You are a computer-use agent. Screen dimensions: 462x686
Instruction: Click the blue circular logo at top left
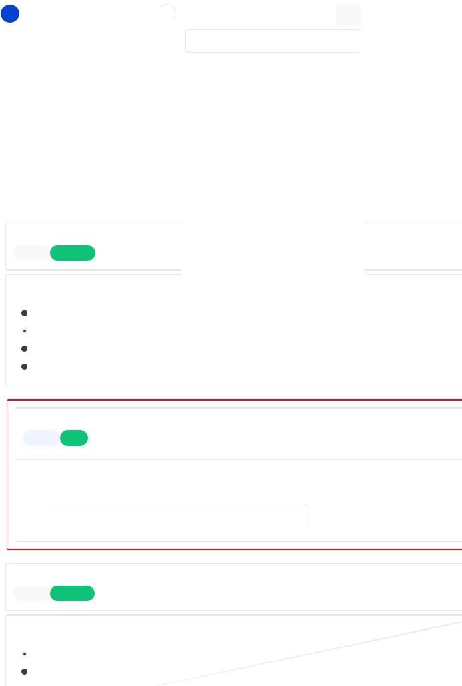tap(10, 13)
